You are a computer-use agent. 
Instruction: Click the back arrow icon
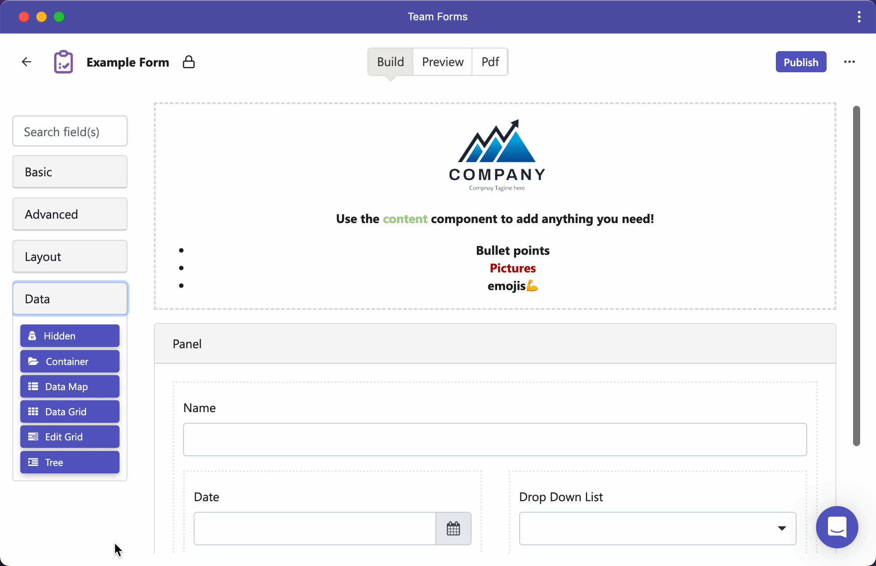click(26, 62)
